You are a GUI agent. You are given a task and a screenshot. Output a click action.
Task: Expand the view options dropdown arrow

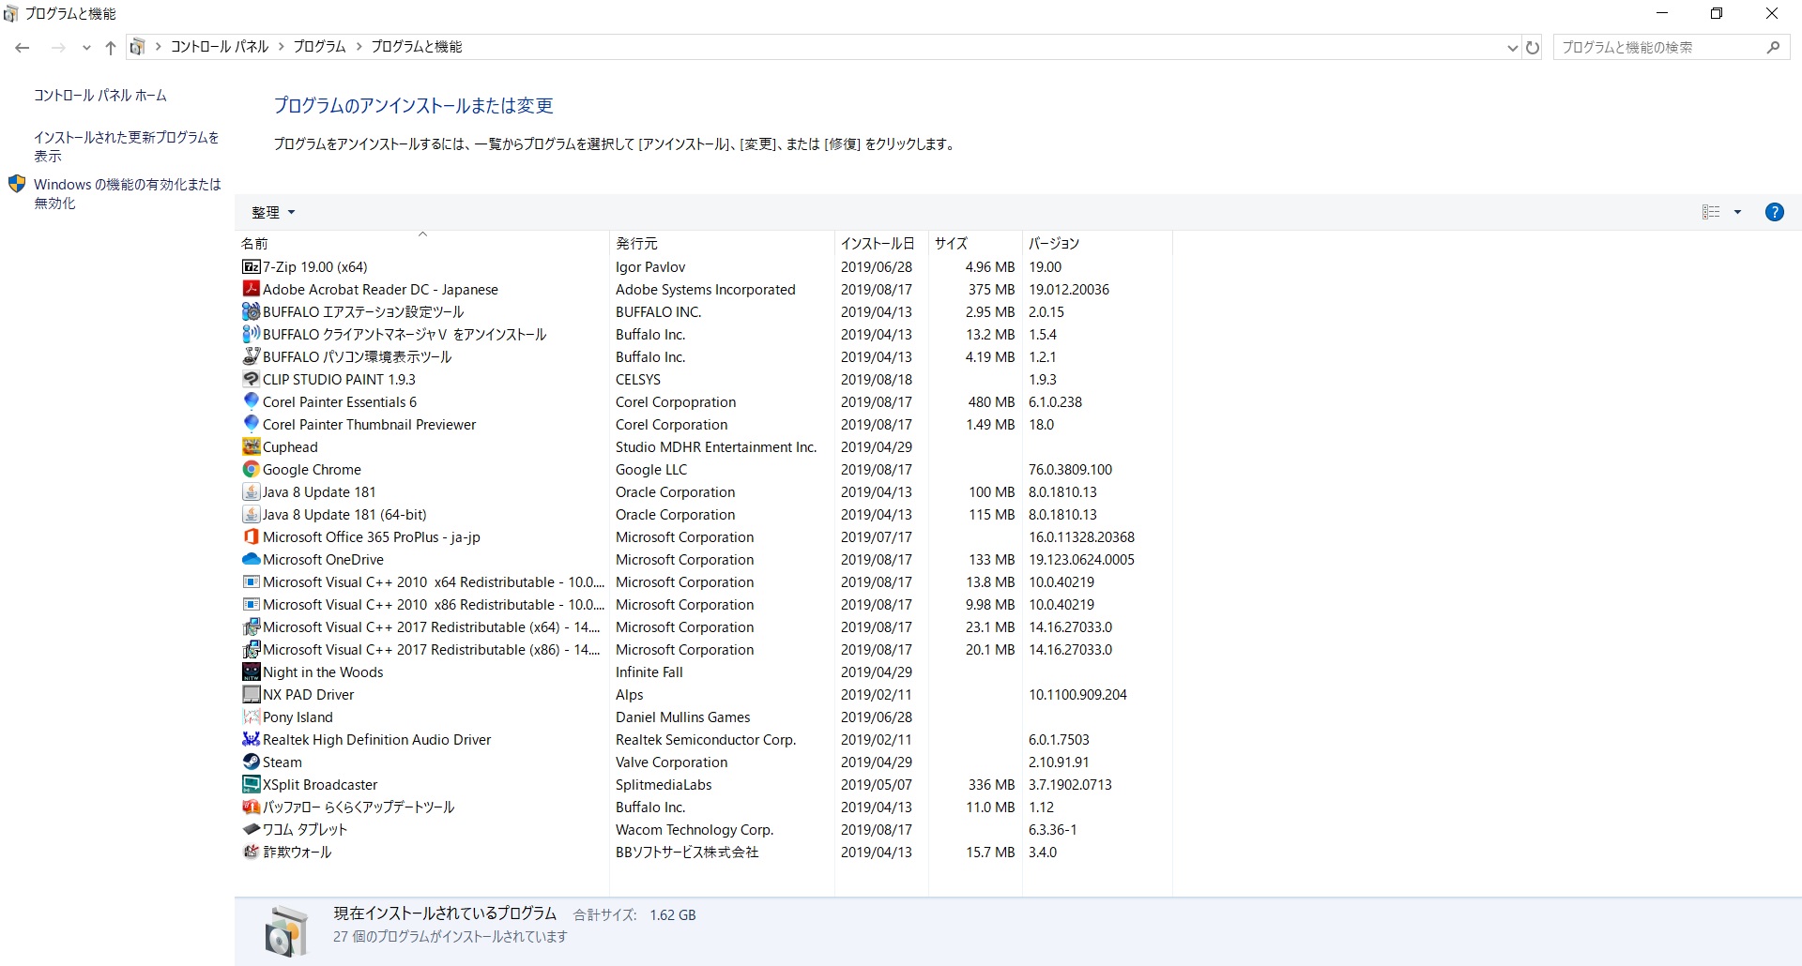click(1737, 212)
